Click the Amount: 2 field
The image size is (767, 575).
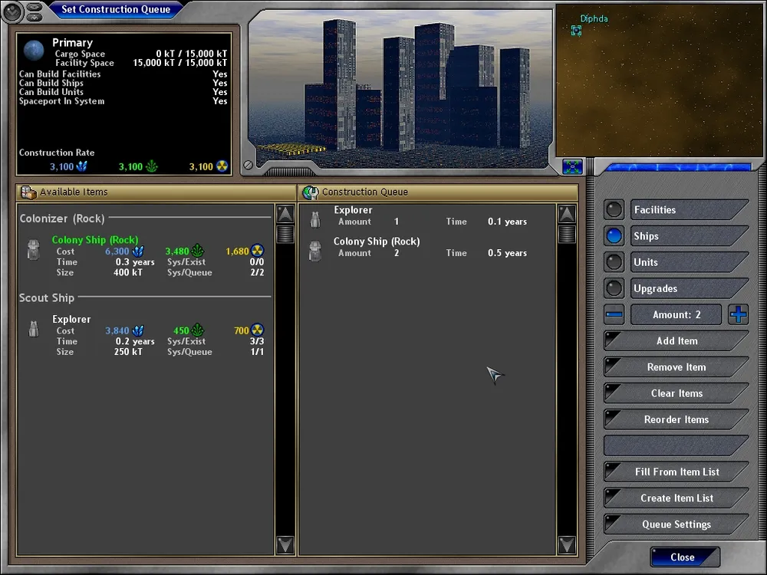point(676,314)
